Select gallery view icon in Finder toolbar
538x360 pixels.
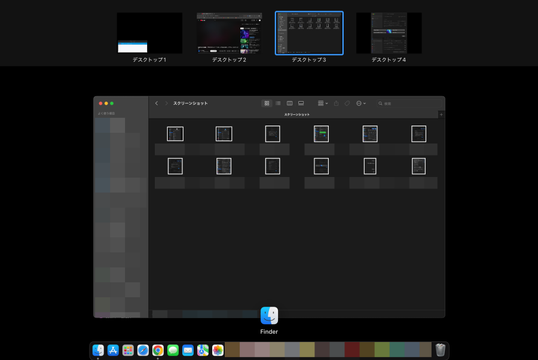click(301, 103)
